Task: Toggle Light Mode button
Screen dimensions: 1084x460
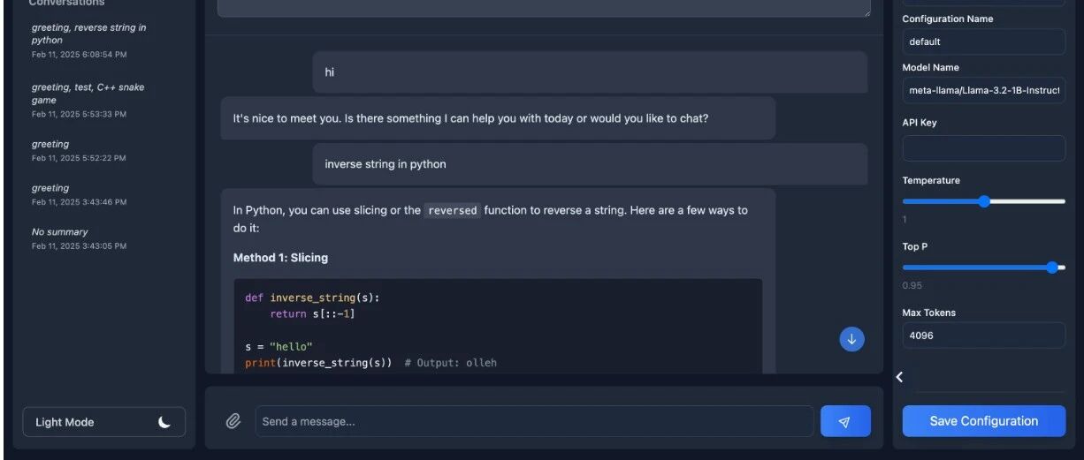Action: point(104,422)
